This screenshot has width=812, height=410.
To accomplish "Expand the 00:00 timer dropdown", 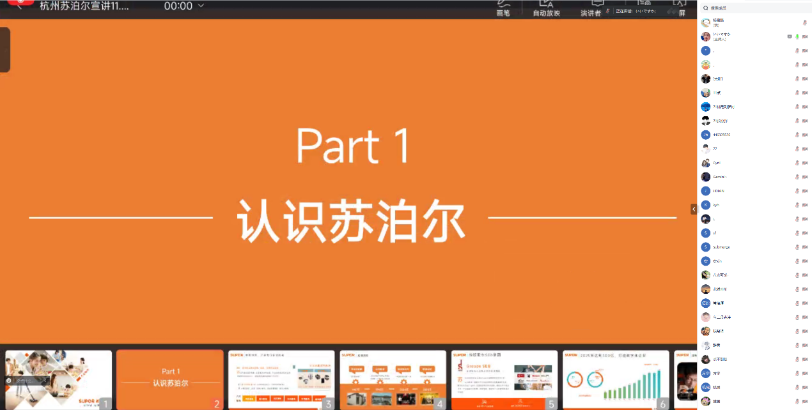I will click(201, 6).
